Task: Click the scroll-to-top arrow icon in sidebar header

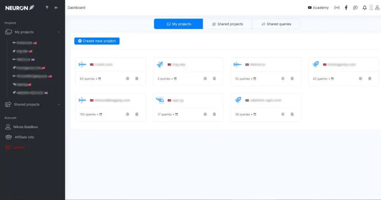Action: [47, 8]
